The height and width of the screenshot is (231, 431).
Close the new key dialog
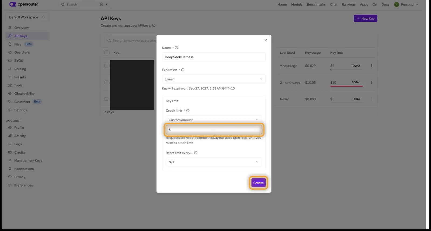click(266, 40)
